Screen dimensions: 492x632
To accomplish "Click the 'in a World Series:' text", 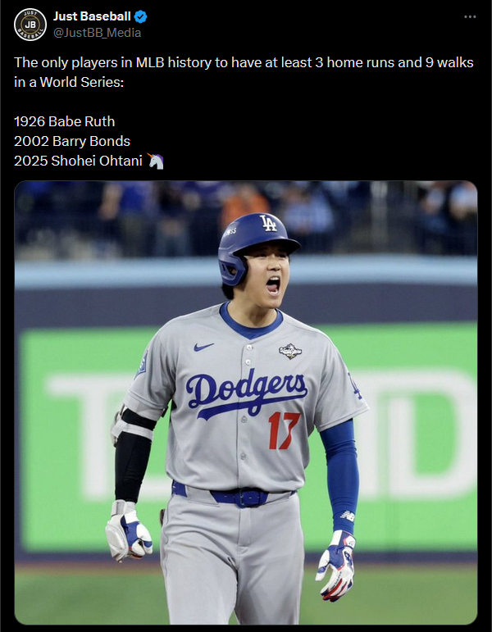I will click(69, 82).
